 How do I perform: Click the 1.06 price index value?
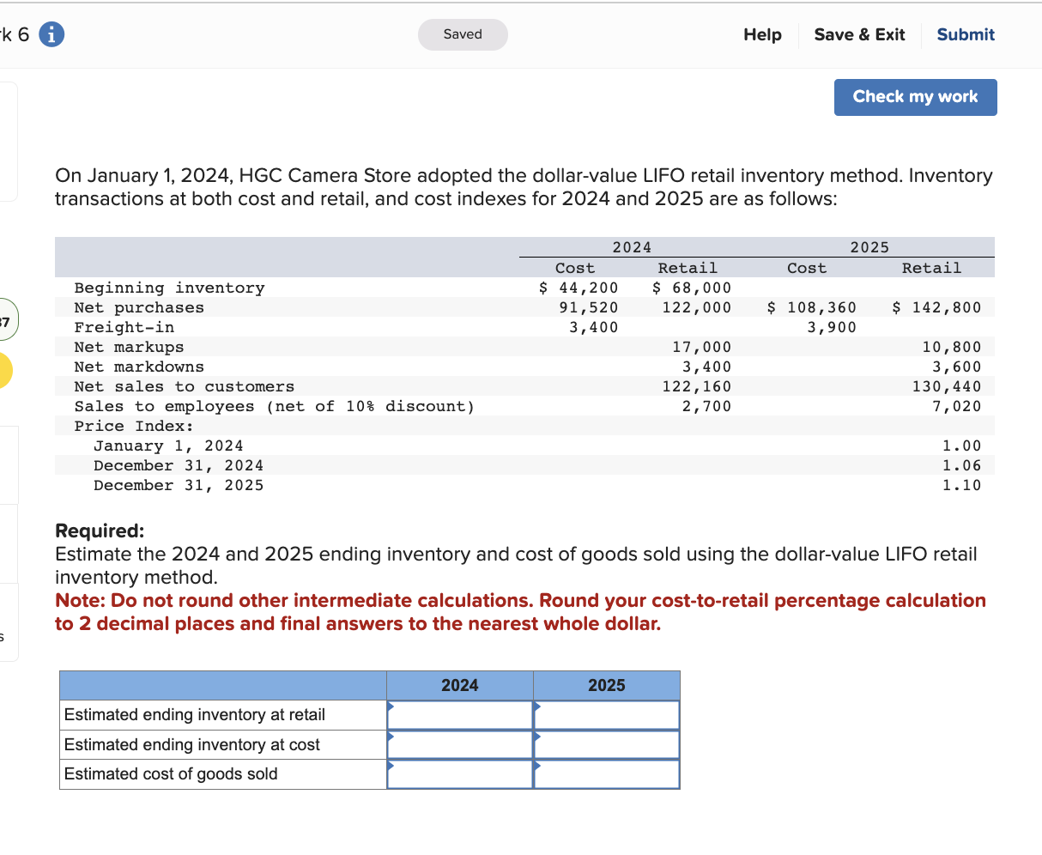(962, 465)
